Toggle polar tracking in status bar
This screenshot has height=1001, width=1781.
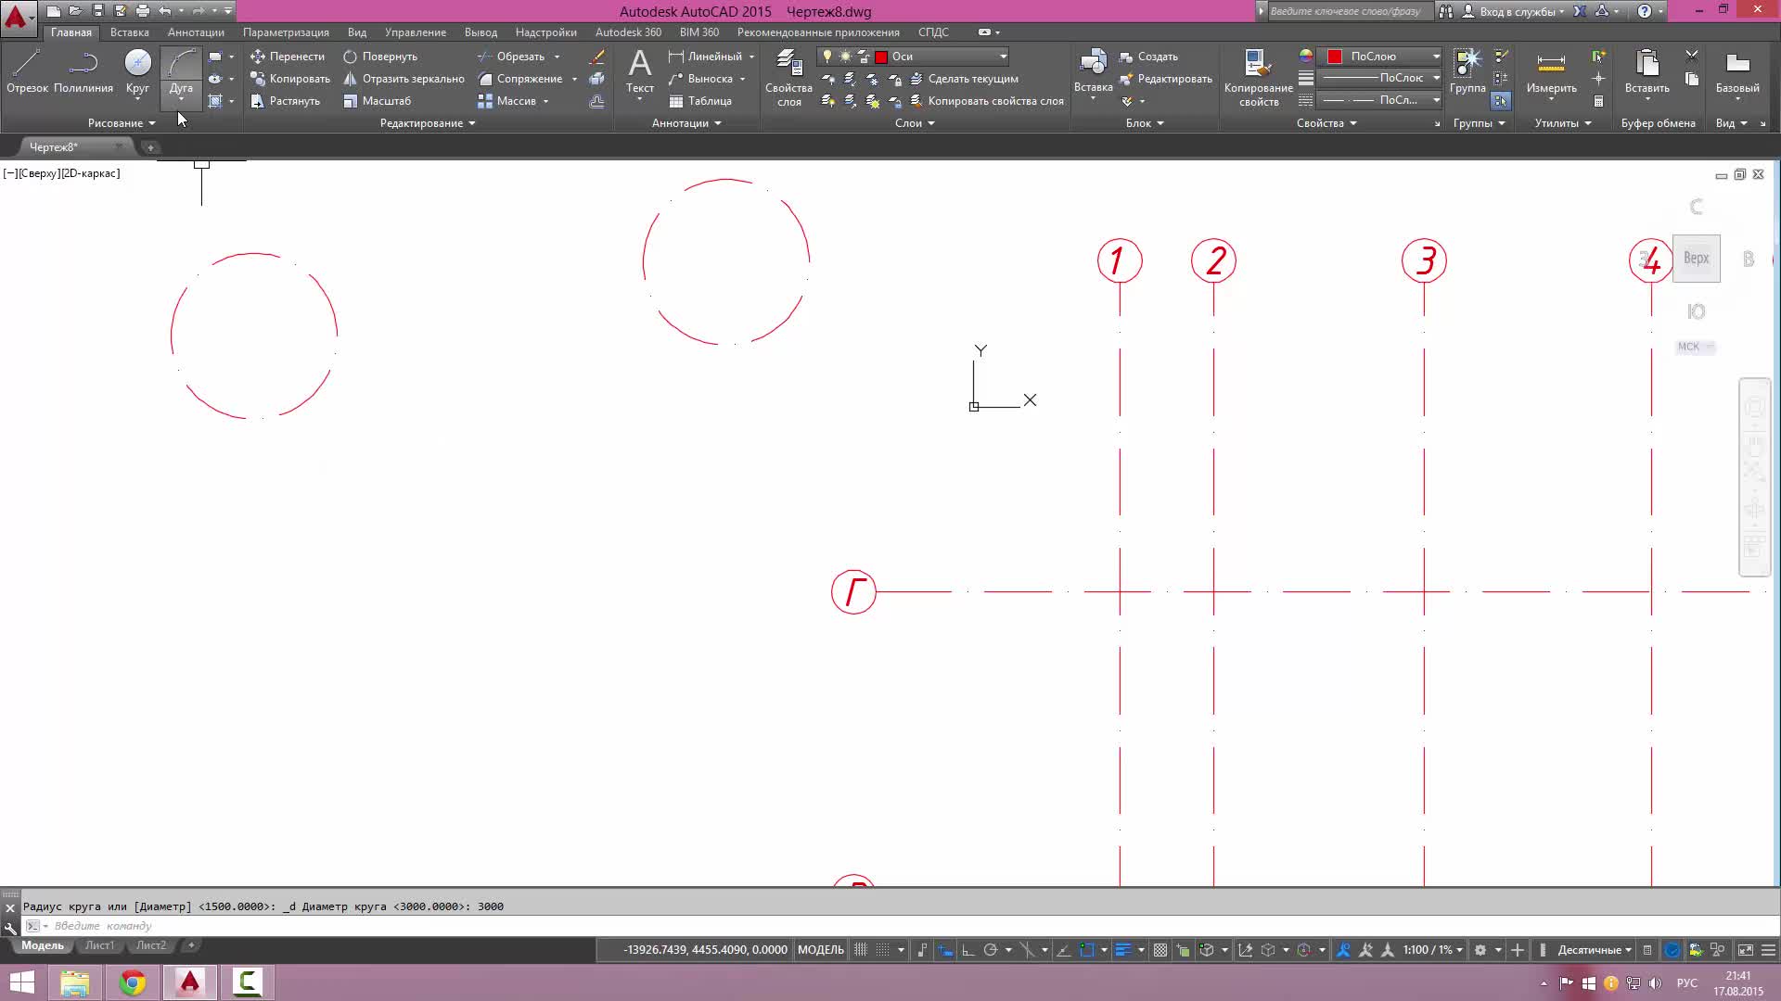coord(990,950)
